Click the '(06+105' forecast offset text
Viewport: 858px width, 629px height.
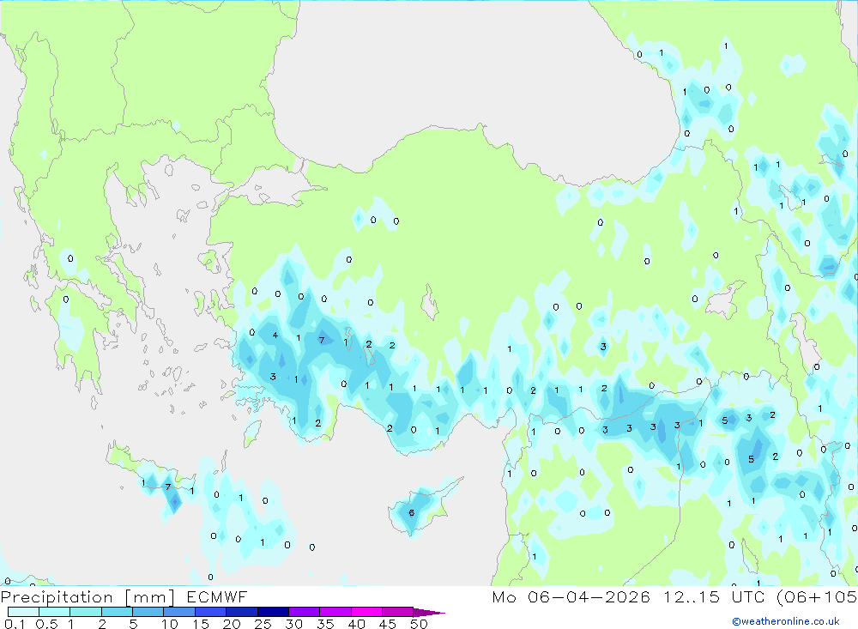click(x=817, y=597)
